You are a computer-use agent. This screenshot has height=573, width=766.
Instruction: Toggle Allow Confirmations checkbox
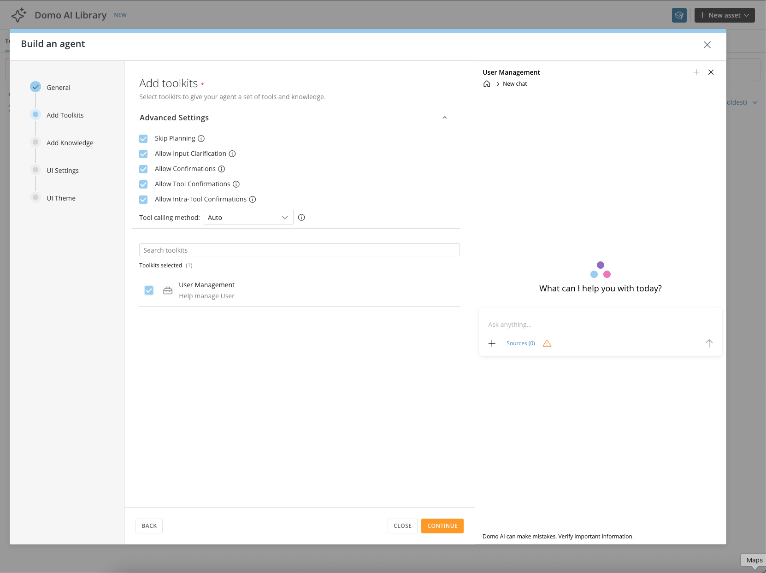143,169
